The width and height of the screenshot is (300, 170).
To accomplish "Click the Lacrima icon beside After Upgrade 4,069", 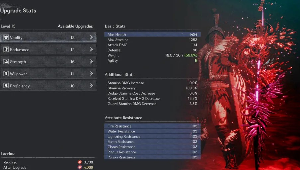I will click(x=80, y=167).
